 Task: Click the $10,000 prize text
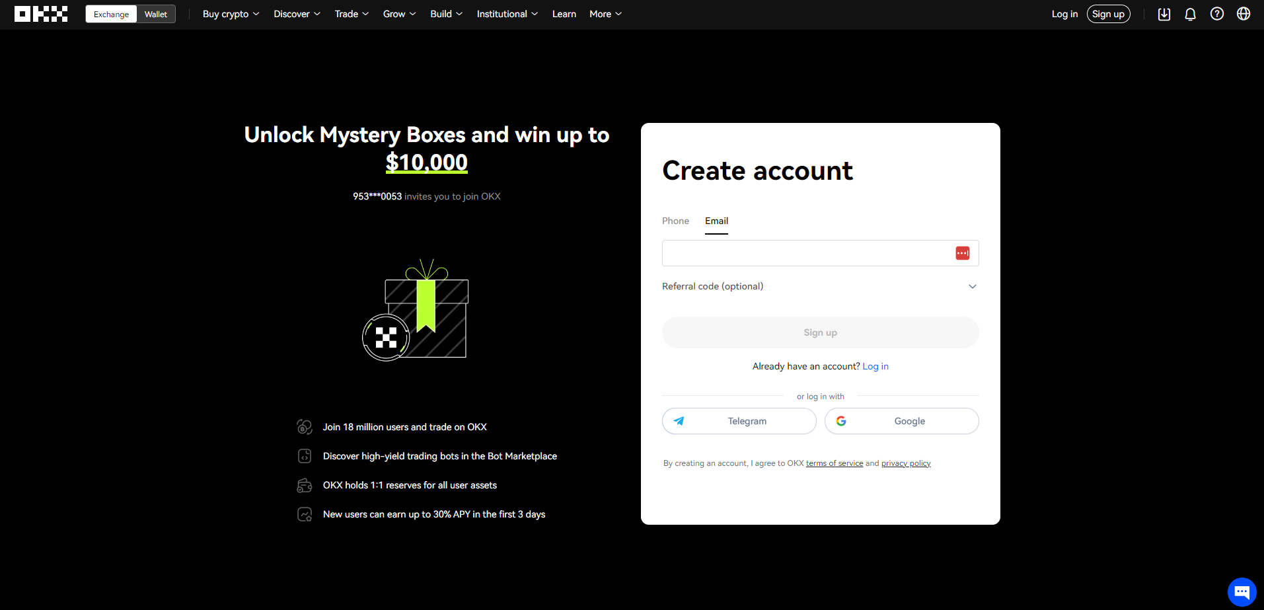(427, 162)
